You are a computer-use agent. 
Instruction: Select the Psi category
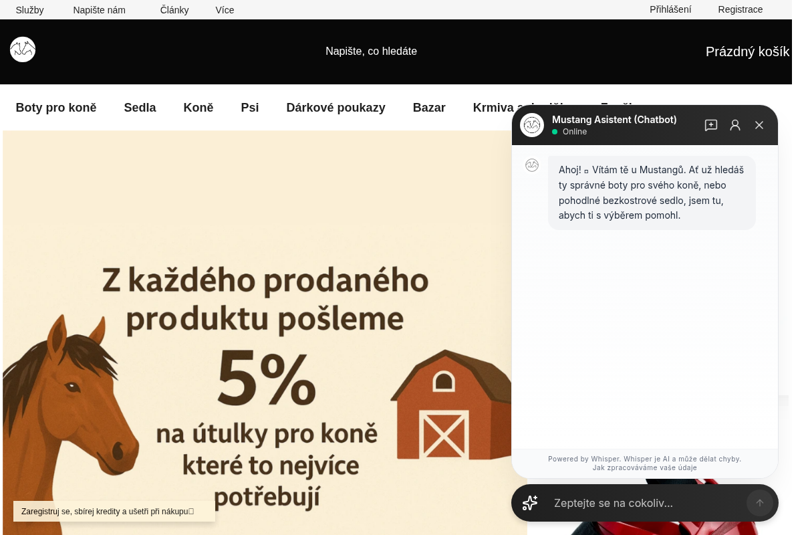tap(250, 108)
